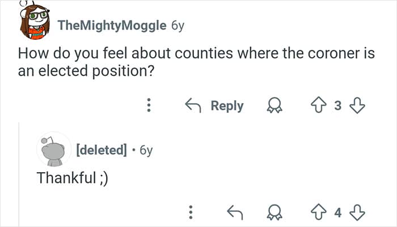The height and width of the screenshot is (227, 397).
Task: Reply to TheMightyMoggle's comment
Action: pyautogui.click(x=215, y=106)
